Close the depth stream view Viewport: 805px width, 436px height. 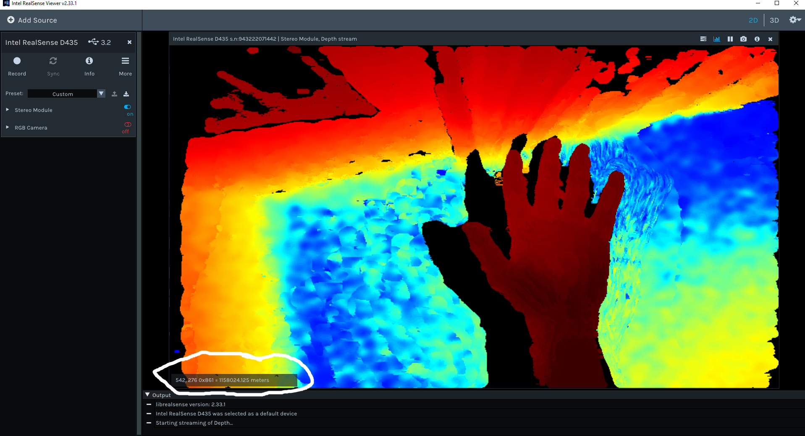point(770,39)
